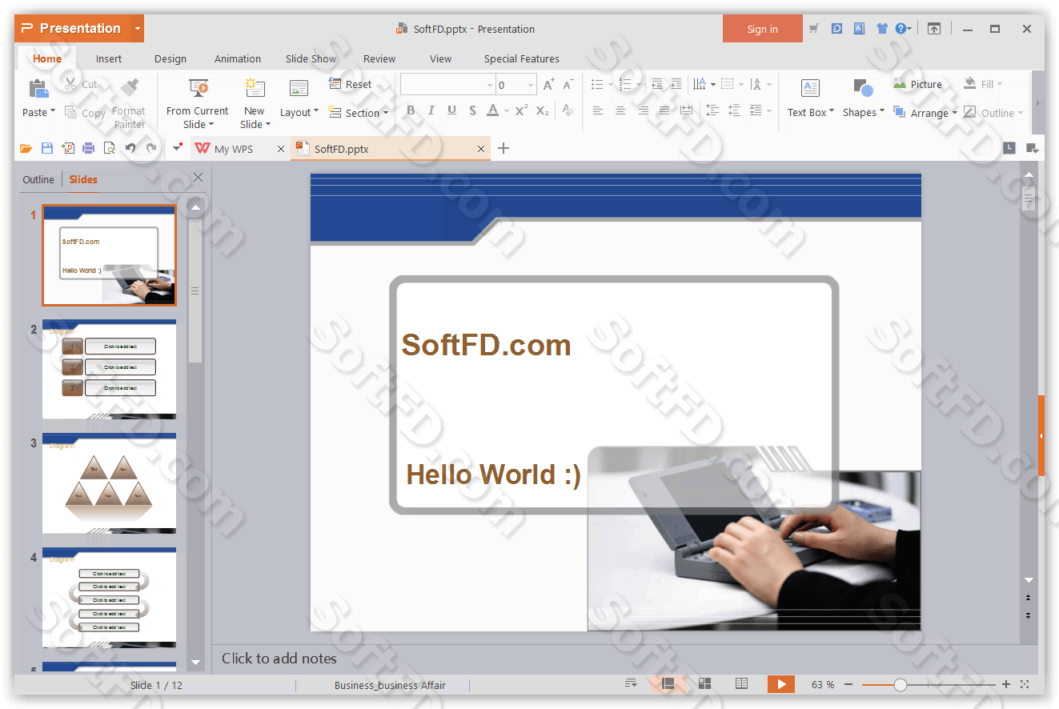Toggle Italic formatting
1059x709 pixels.
click(431, 110)
